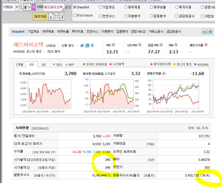Open 금감원공시 in the navigation bar

pyautogui.click(x=173, y=31)
